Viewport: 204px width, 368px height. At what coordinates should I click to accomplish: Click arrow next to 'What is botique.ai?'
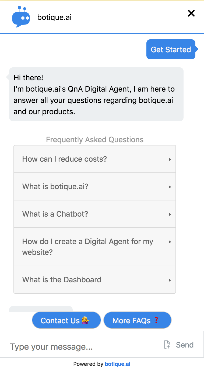pos(170,187)
